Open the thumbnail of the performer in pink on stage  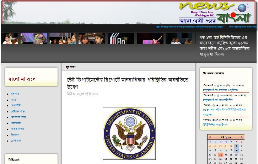[x=150, y=38]
